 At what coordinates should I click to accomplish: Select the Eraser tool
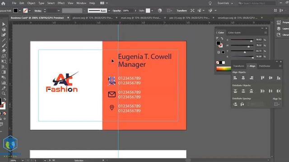click(x=4, y=51)
